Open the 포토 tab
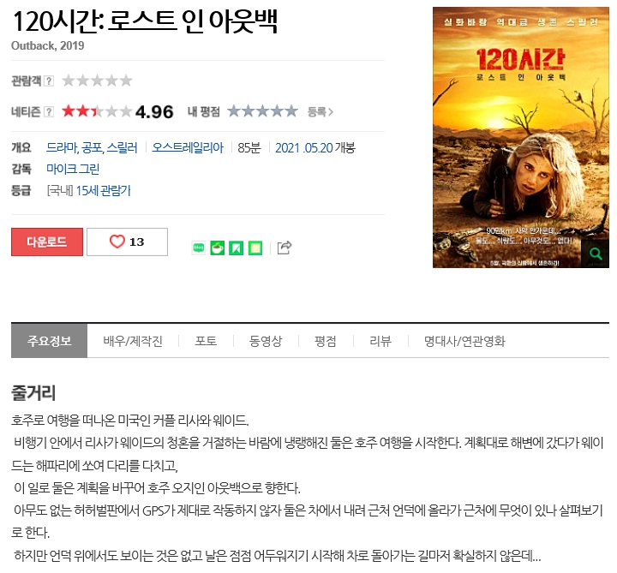Viewport: 617px width, 573px height. tap(206, 341)
